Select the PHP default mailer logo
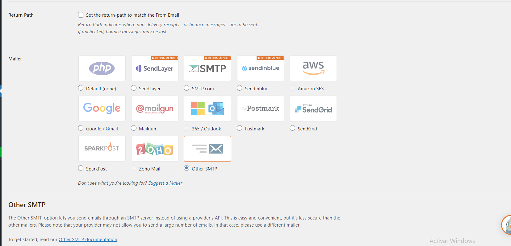 pyautogui.click(x=102, y=68)
